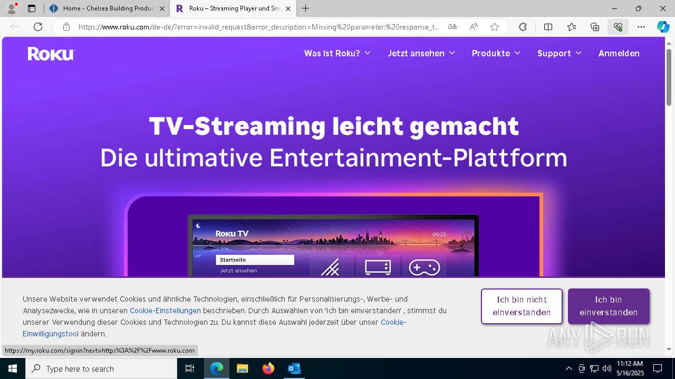The height and width of the screenshot is (379, 675).
Task: Open a new browser tab
Action: click(x=306, y=8)
